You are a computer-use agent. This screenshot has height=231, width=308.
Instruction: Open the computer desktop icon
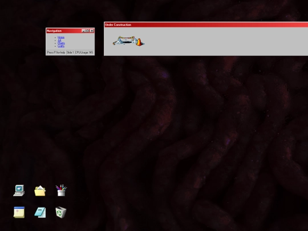[19, 191]
